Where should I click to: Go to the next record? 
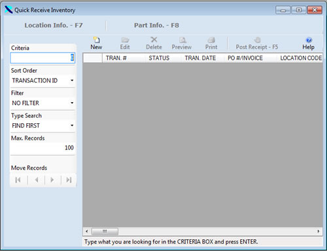pyautogui.click(x=52, y=180)
